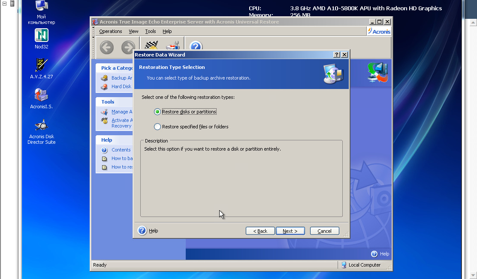This screenshot has height=279, width=477.
Task: Open Activate Acronis Recovery link
Action: 122,123
